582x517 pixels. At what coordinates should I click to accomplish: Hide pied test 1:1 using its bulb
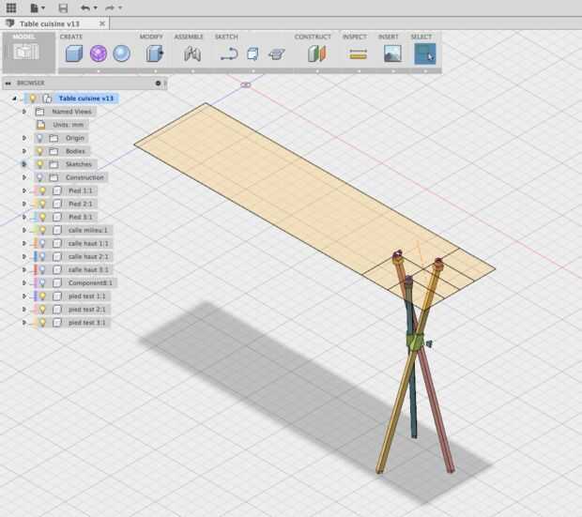tap(42, 297)
